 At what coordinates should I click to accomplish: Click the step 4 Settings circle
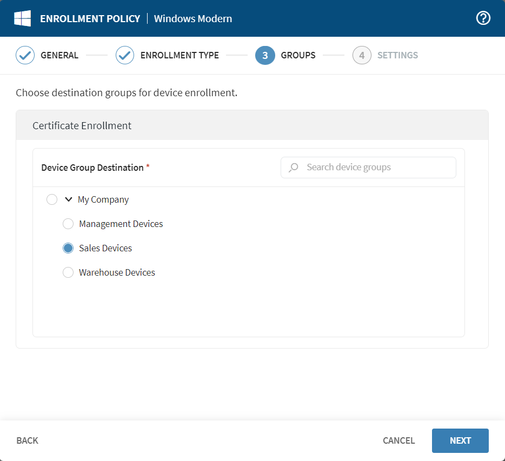coord(362,55)
